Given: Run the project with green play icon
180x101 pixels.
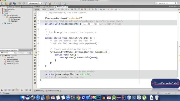Looking at the screenshot, I should tap(54, 3).
